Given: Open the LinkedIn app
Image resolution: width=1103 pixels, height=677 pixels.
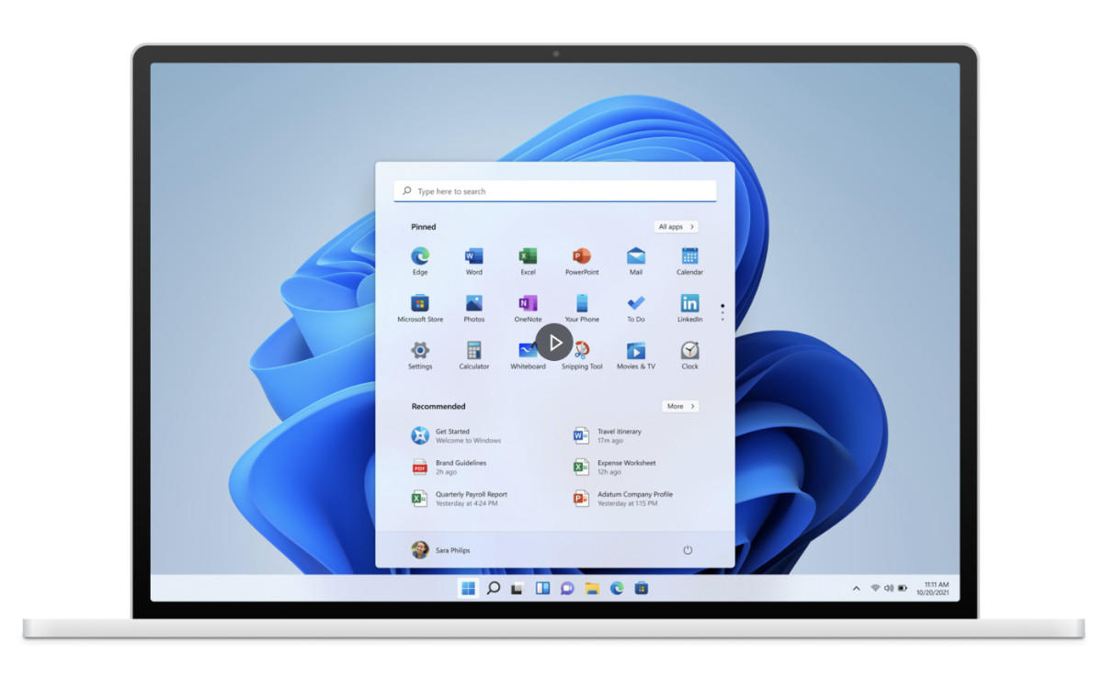Looking at the screenshot, I should point(689,308).
